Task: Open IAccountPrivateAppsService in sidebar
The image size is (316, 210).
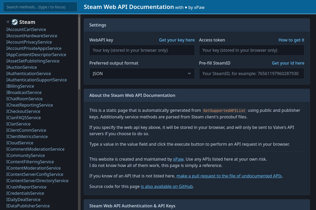Action: [34, 48]
